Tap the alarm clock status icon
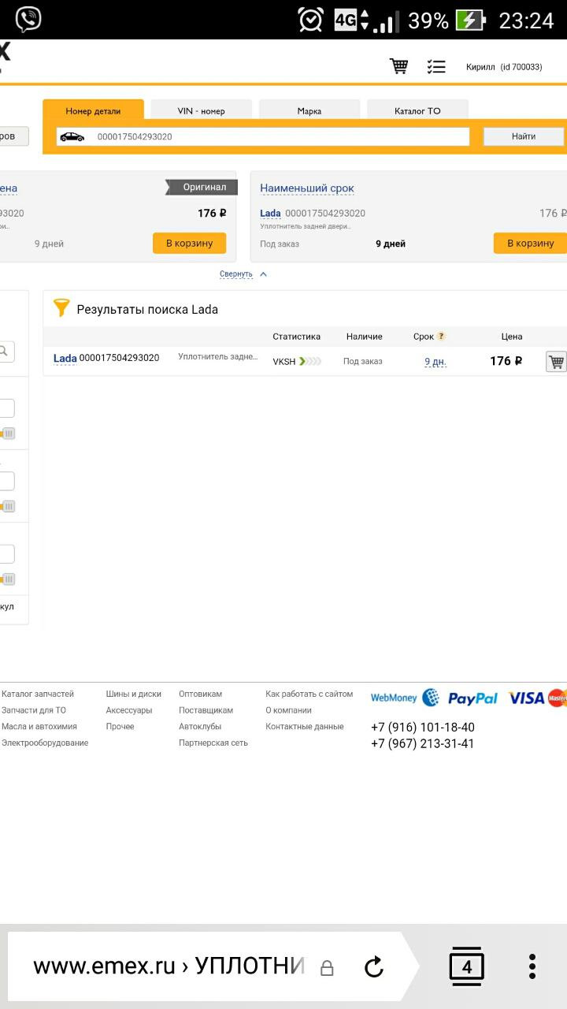This screenshot has height=1009, width=567. 311,20
